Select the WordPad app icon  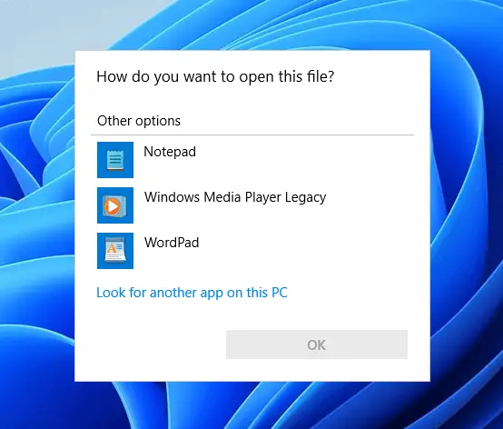pos(115,251)
